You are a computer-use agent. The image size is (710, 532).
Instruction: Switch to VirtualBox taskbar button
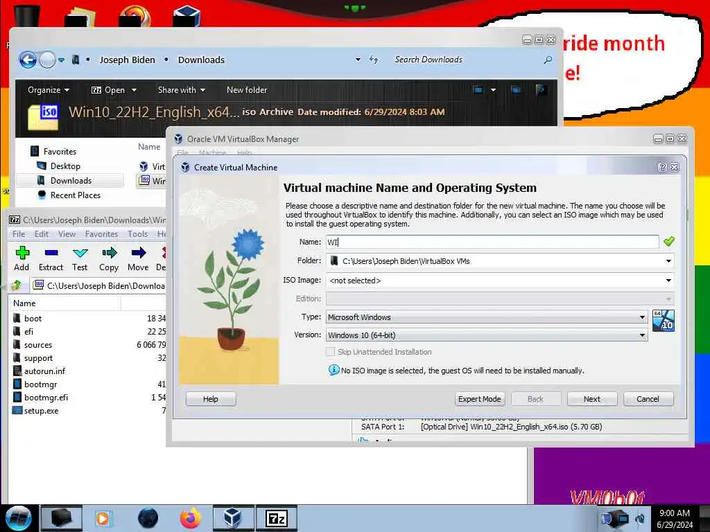coord(233,518)
